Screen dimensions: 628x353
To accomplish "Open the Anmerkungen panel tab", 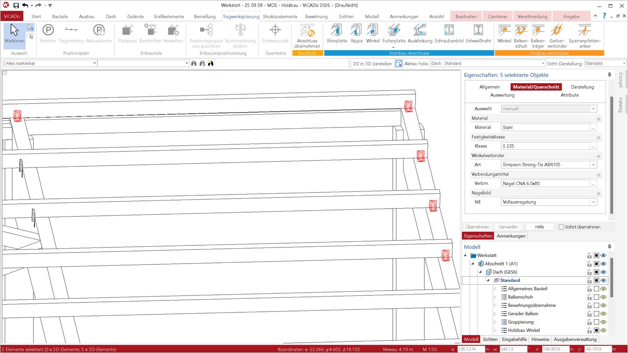I will [x=511, y=236].
